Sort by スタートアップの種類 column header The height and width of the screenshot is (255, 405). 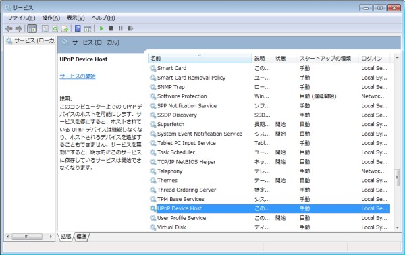(x=327, y=59)
